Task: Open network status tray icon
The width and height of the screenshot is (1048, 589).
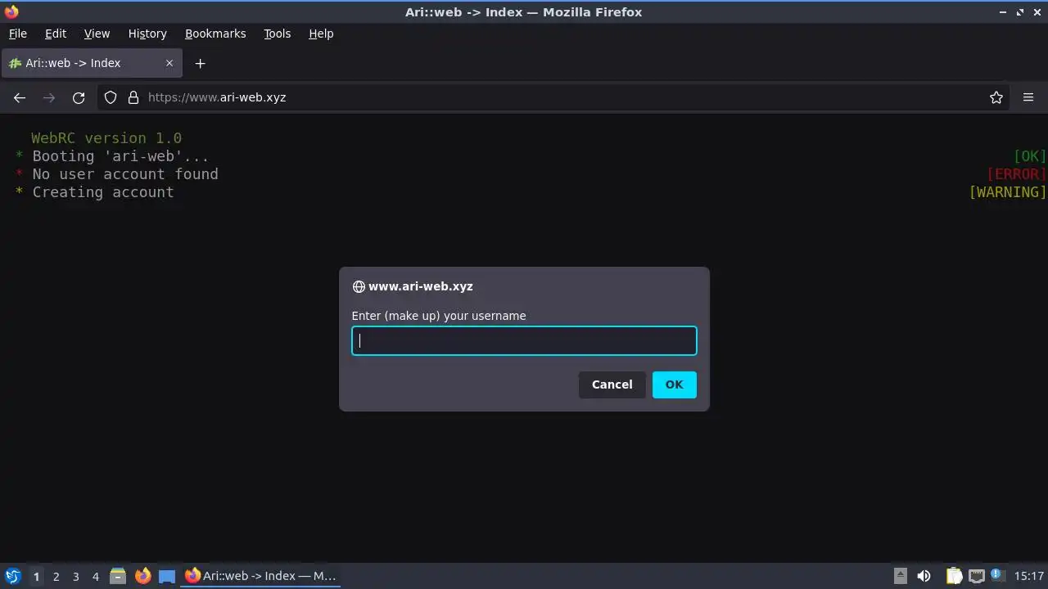Action: (x=976, y=576)
